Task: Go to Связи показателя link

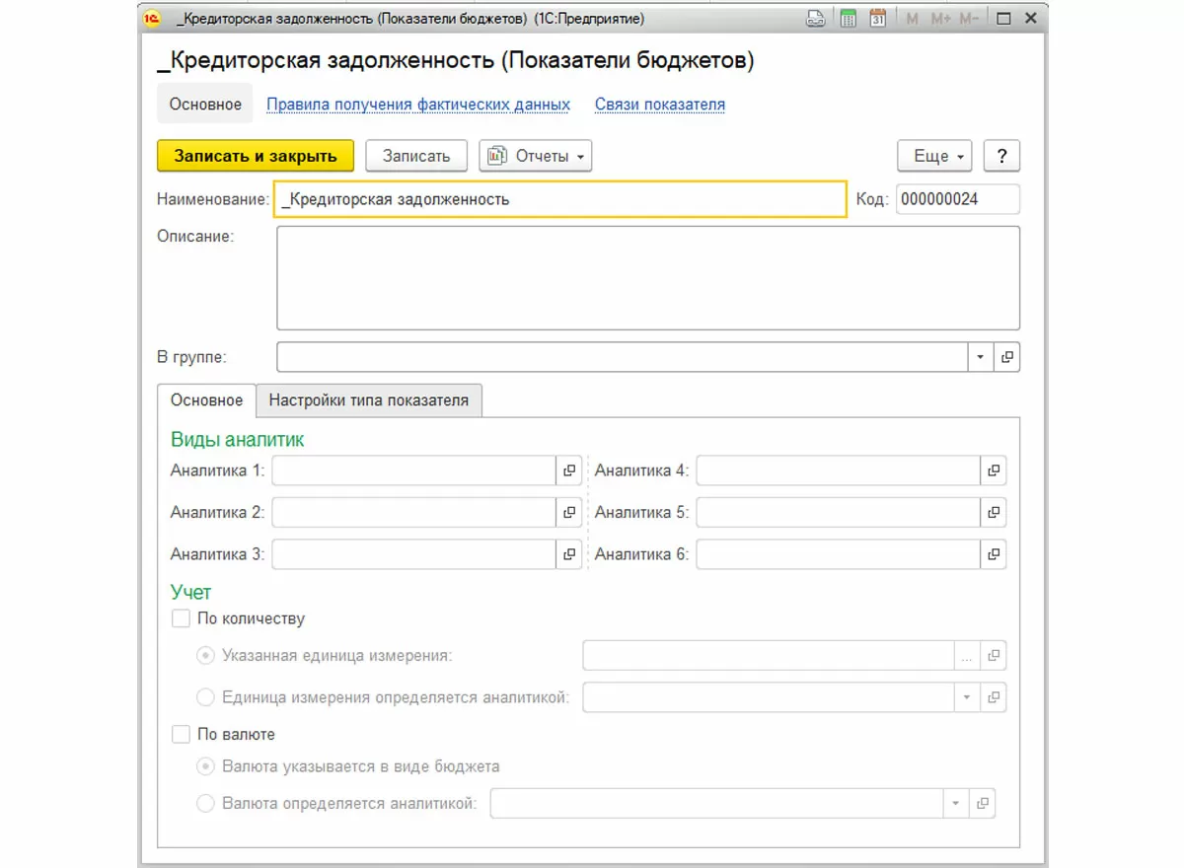Action: pyautogui.click(x=659, y=105)
